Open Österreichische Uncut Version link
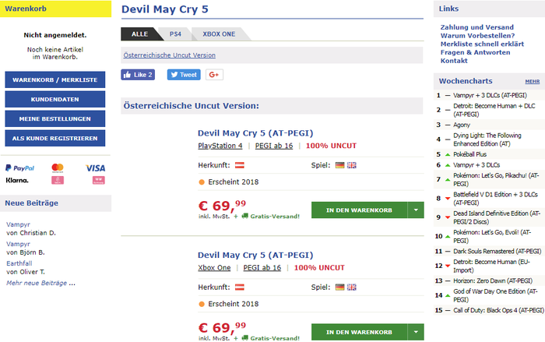 tap(169, 55)
